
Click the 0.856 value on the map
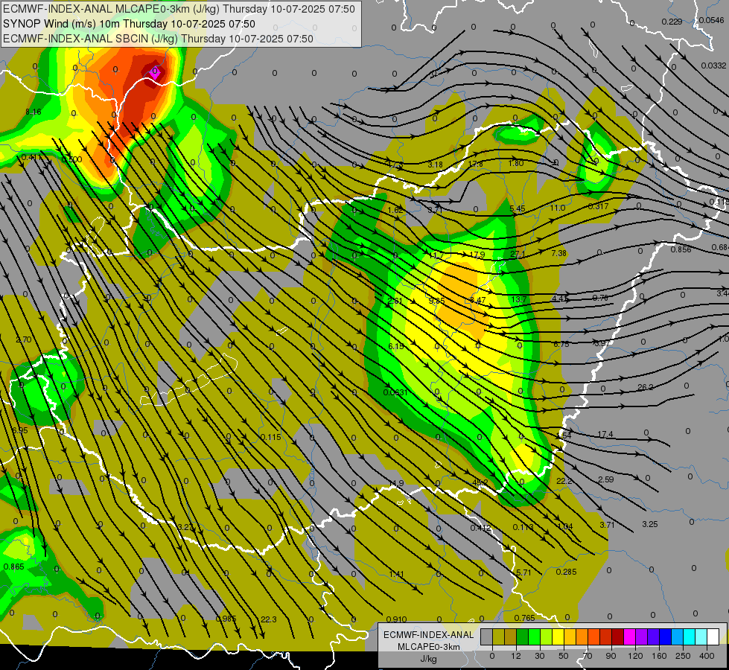(x=681, y=249)
